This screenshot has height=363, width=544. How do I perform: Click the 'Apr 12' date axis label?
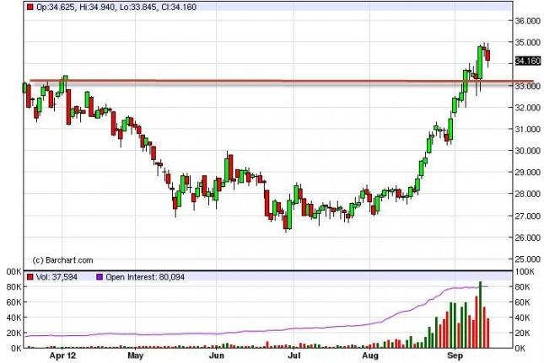pyautogui.click(x=62, y=355)
